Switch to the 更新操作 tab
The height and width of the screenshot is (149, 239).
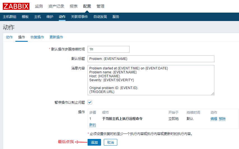tap(56, 37)
